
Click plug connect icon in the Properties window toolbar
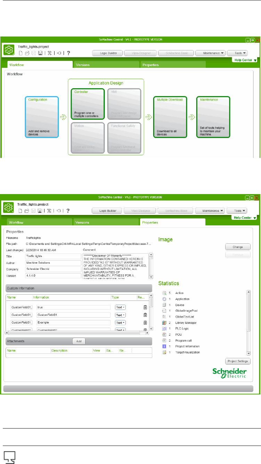click(59, 210)
